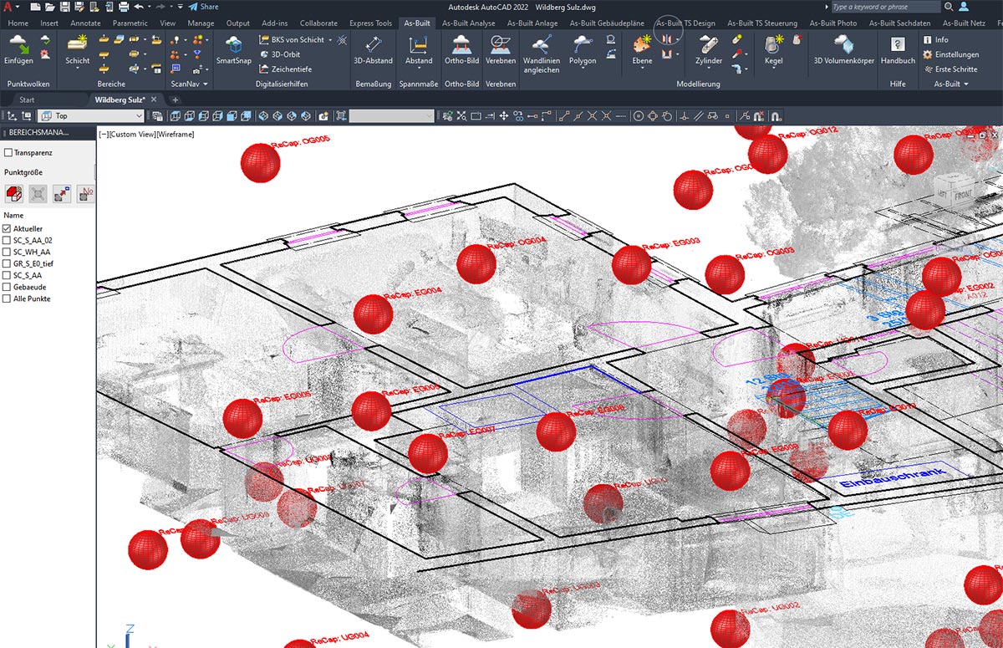The height and width of the screenshot is (648, 1003).
Task: Tick the Alle Punkte checkbox
Action: (x=8, y=298)
